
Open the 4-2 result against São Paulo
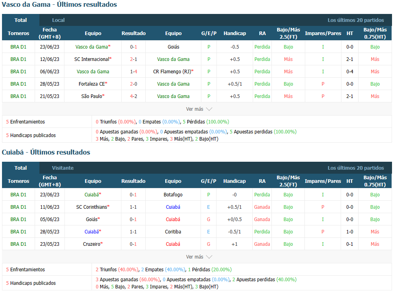pyautogui.click(x=133, y=96)
